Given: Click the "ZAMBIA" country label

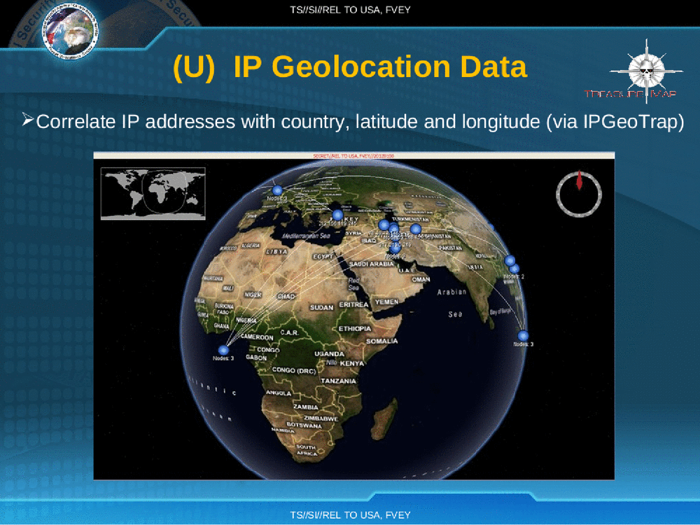Looking at the screenshot, I should pyautogui.click(x=306, y=407).
